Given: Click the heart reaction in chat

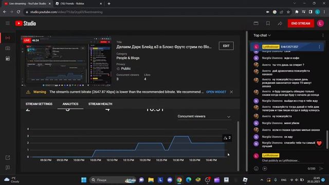Looking at the screenshot, I should [319, 143].
